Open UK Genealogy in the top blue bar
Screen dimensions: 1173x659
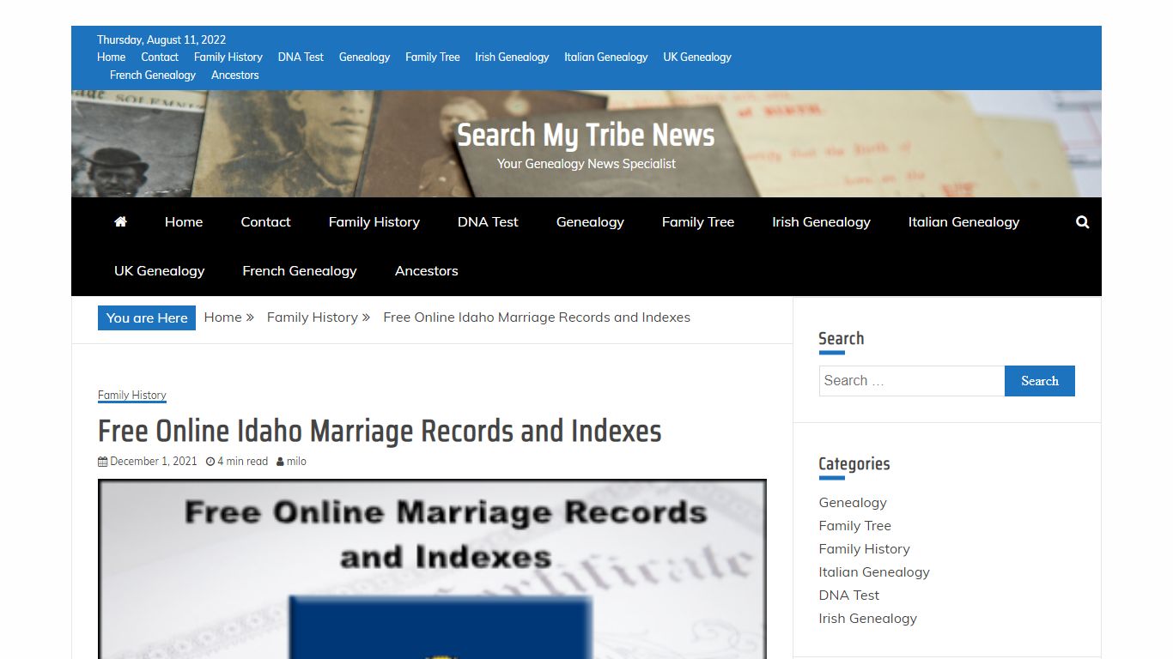[x=697, y=57]
